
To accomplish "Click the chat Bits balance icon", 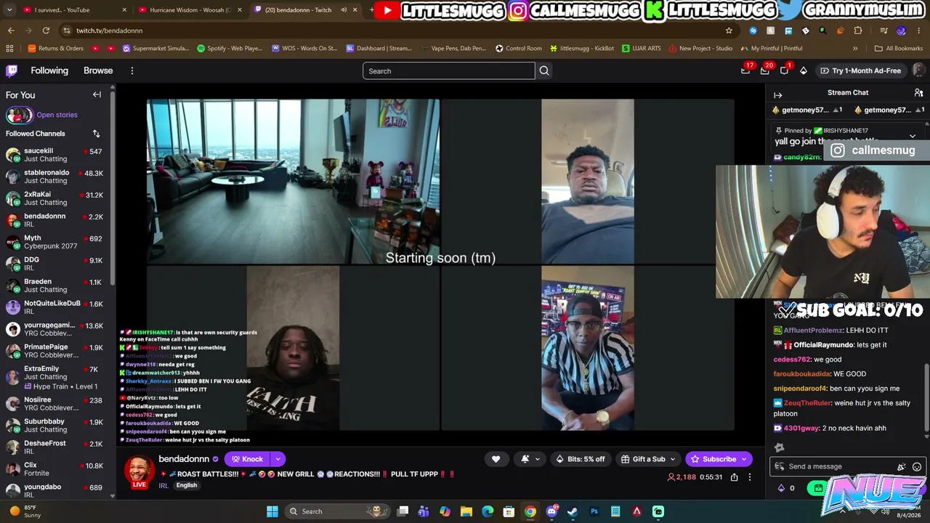I will point(782,488).
